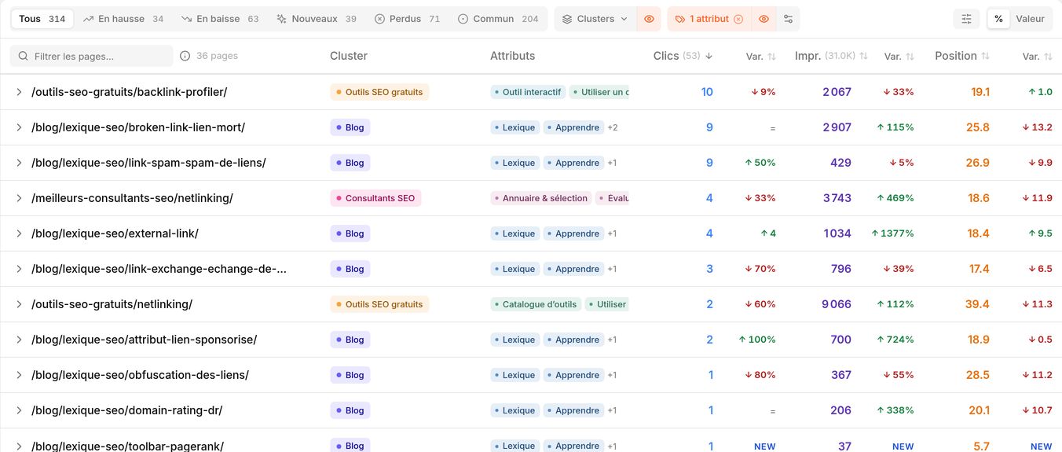
Task: Switch to En hausse tab
Action: pos(123,19)
